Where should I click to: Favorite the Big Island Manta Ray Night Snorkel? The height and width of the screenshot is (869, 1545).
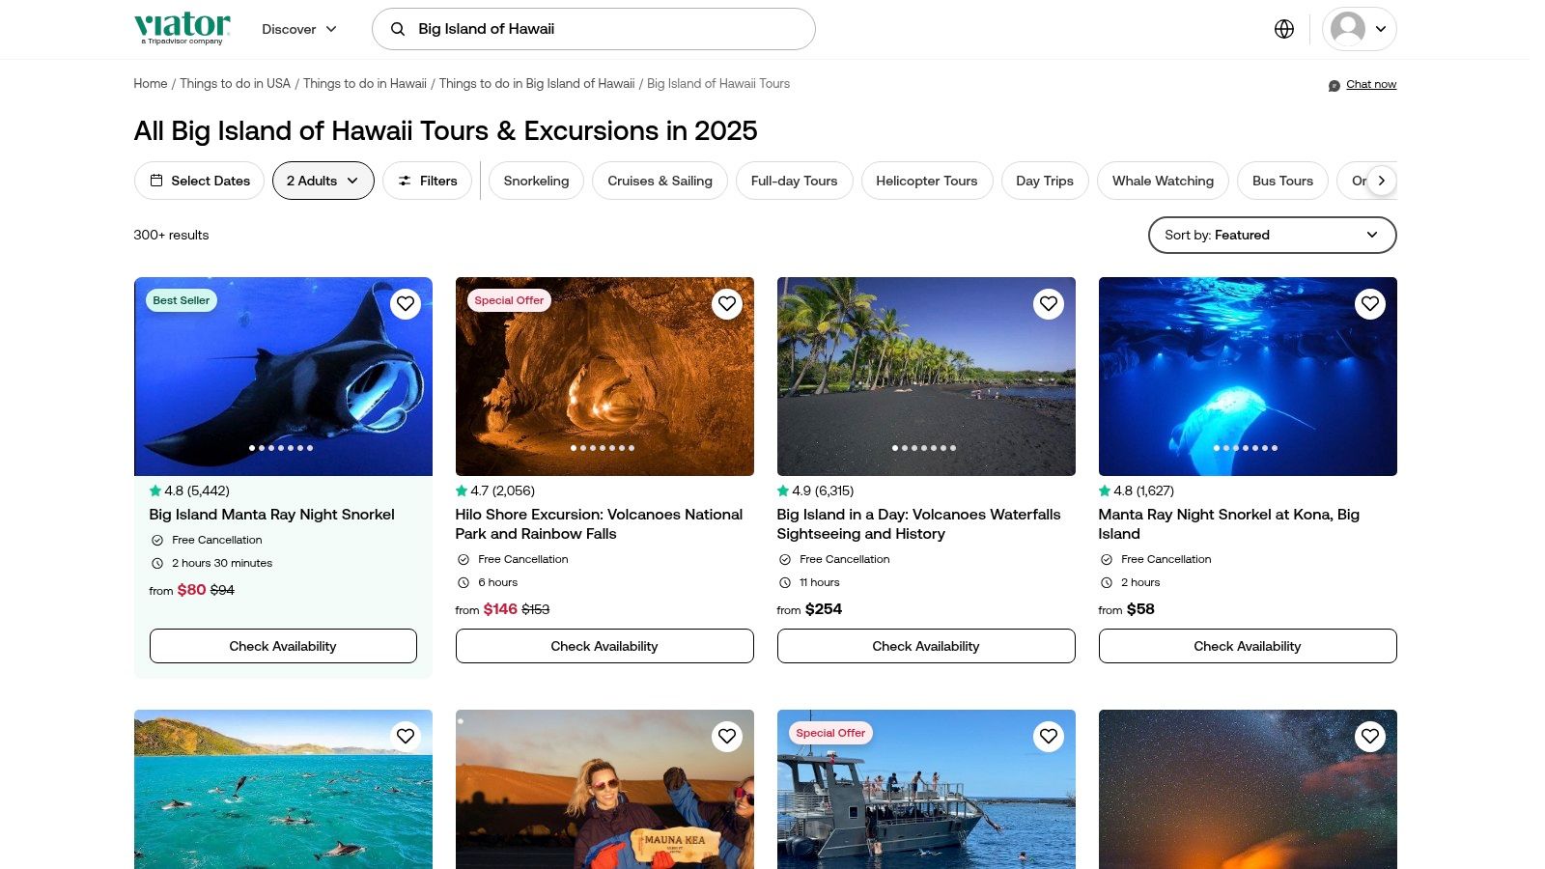click(406, 304)
